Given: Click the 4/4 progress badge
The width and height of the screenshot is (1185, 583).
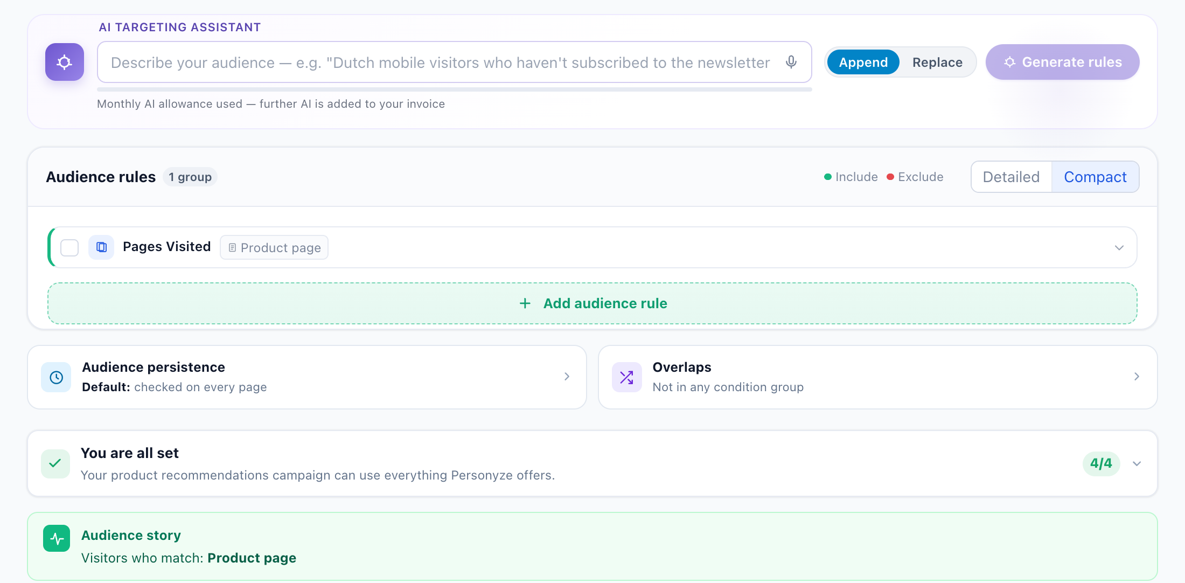Looking at the screenshot, I should tap(1101, 463).
